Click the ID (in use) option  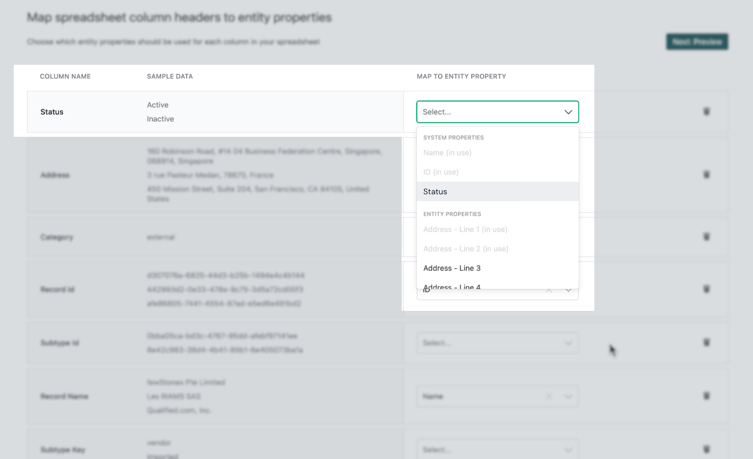[x=498, y=172]
